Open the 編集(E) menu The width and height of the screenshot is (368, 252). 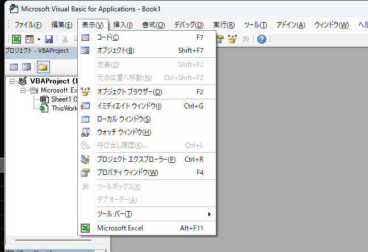[62, 24]
